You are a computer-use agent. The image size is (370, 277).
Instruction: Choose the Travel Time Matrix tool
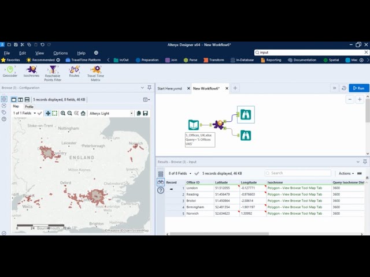pyautogui.click(x=95, y=73)
